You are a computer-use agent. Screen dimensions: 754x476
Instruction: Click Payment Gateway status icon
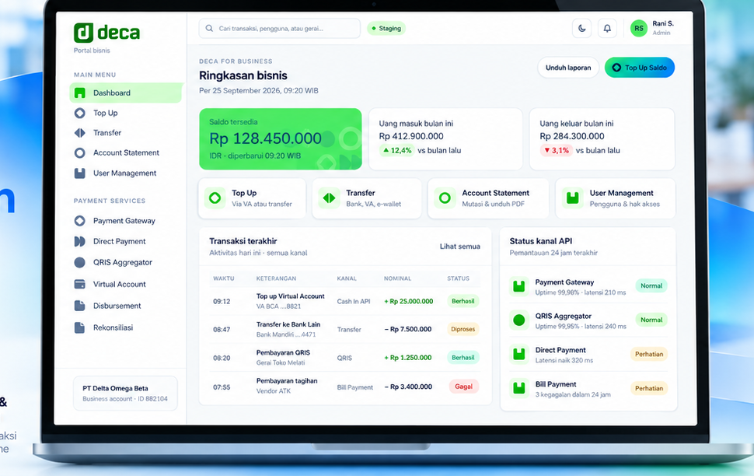click(x=518, y=286)
